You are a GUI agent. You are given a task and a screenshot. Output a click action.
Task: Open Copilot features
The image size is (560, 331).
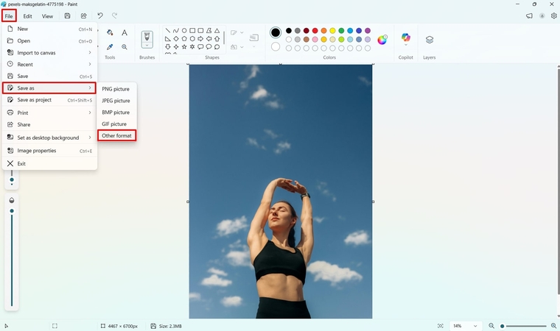(x=406, y=38)
